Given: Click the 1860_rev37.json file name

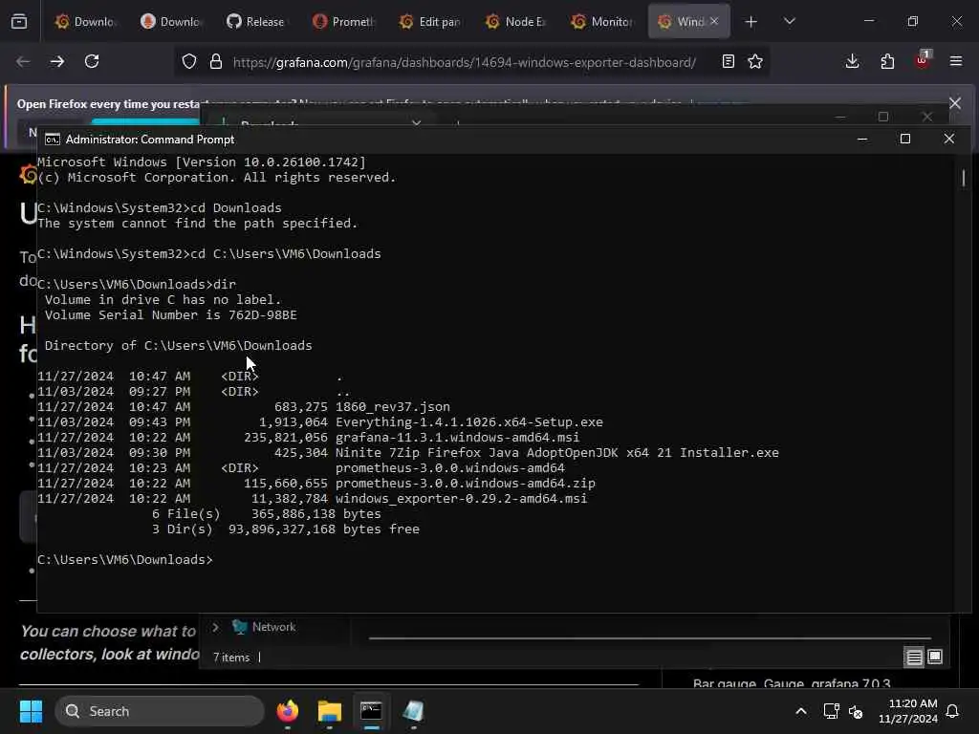Looking at the screenshot, I should point(392,407).
